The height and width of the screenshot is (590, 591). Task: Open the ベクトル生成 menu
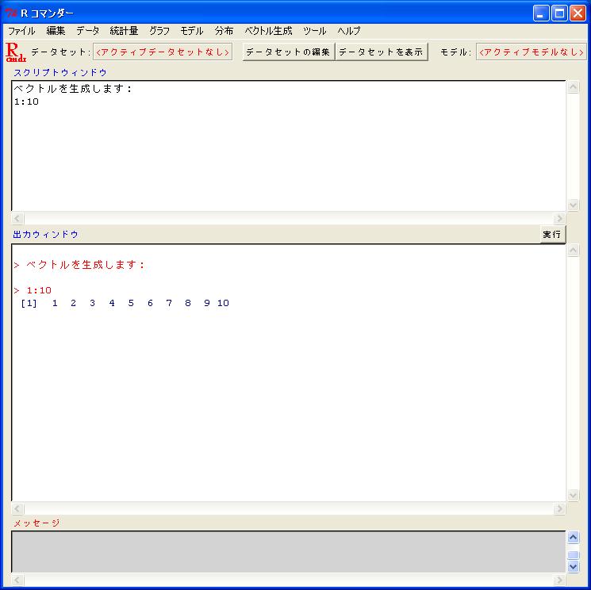pyautogui.click(x=268, y=31)
